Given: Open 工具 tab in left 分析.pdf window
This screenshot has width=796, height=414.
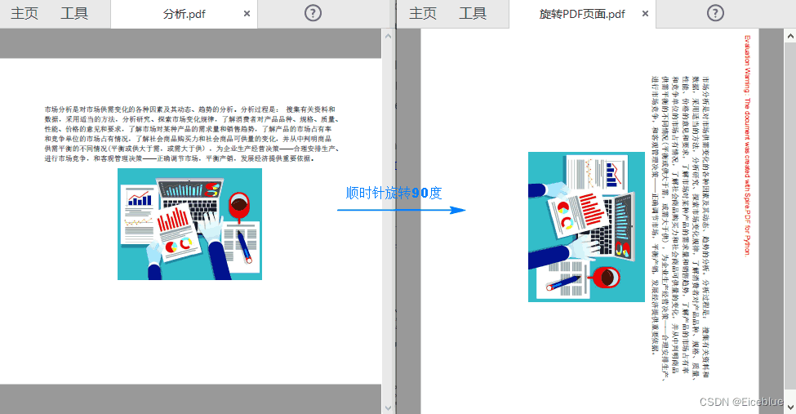Looking at the screenshot, I should [x=74, y=14].
